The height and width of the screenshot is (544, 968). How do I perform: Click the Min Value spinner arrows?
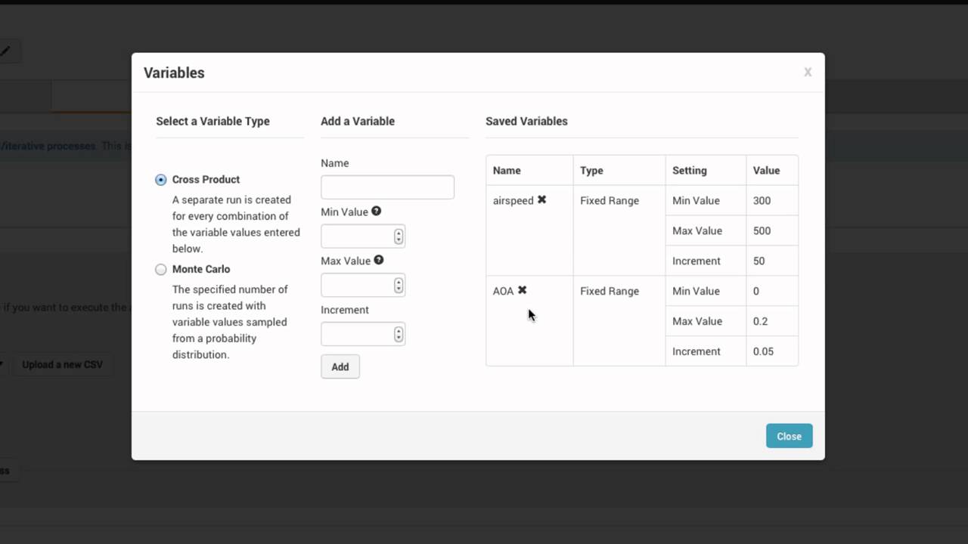tap(399, 236)
